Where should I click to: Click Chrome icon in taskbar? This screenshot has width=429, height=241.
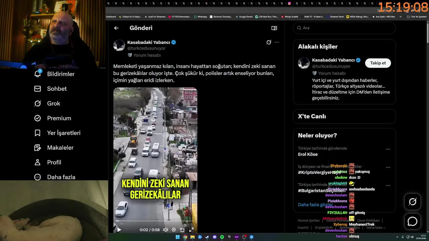[x=185, y=237]
